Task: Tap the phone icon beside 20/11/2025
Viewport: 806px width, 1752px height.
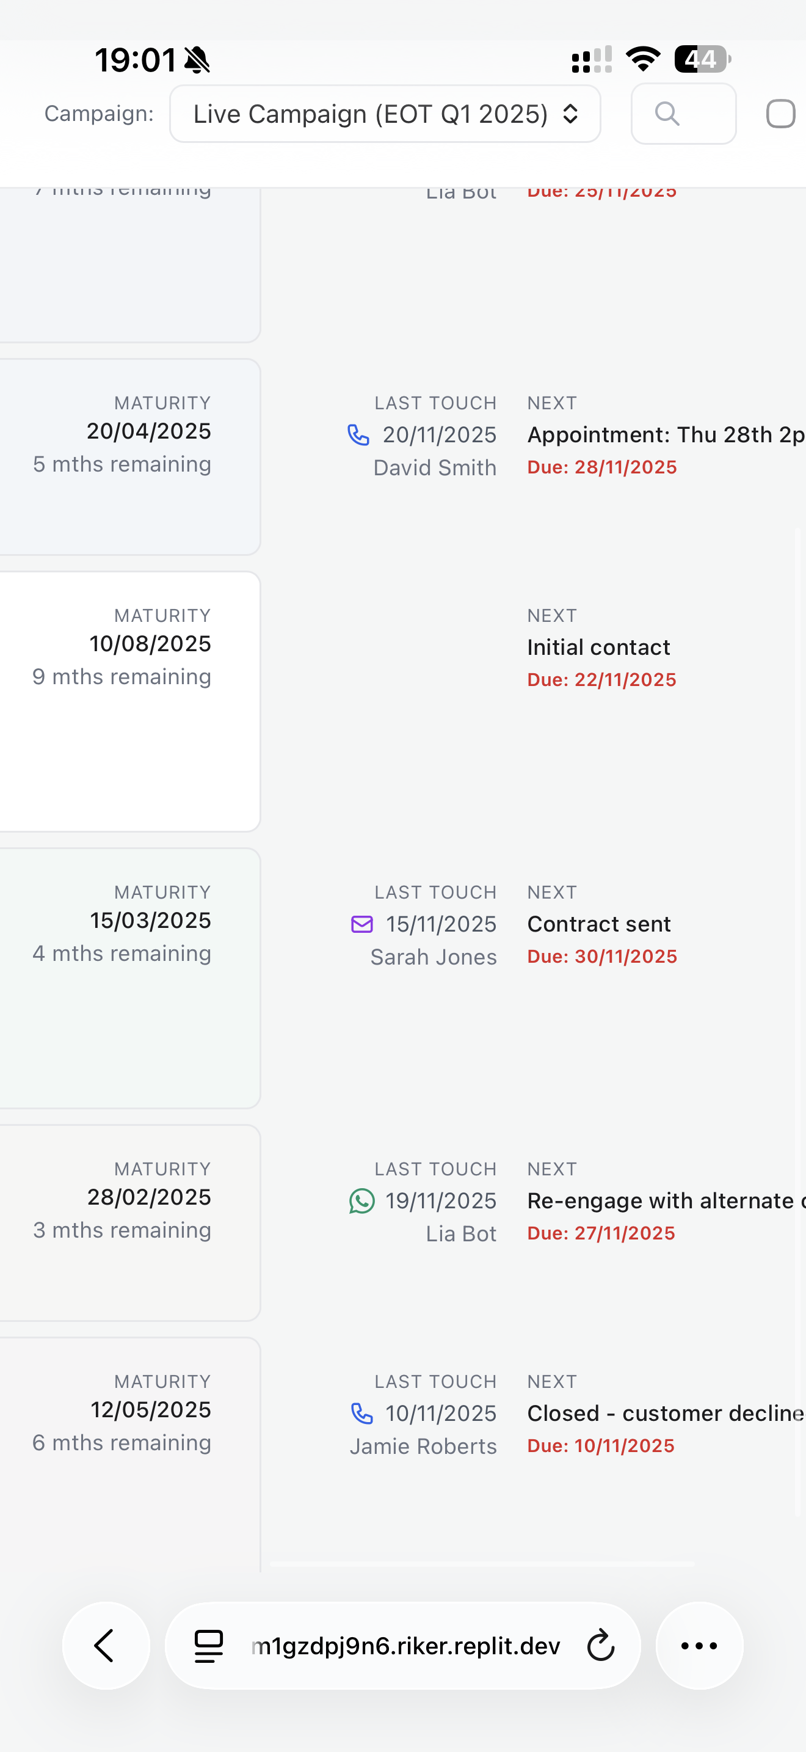Action: point(358,434)
